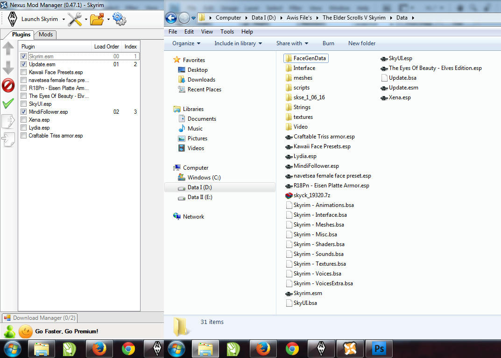Viewport: 501px width, 358px height.
Task: Switch to the Mods tab
Action: [x=46, y=34]
